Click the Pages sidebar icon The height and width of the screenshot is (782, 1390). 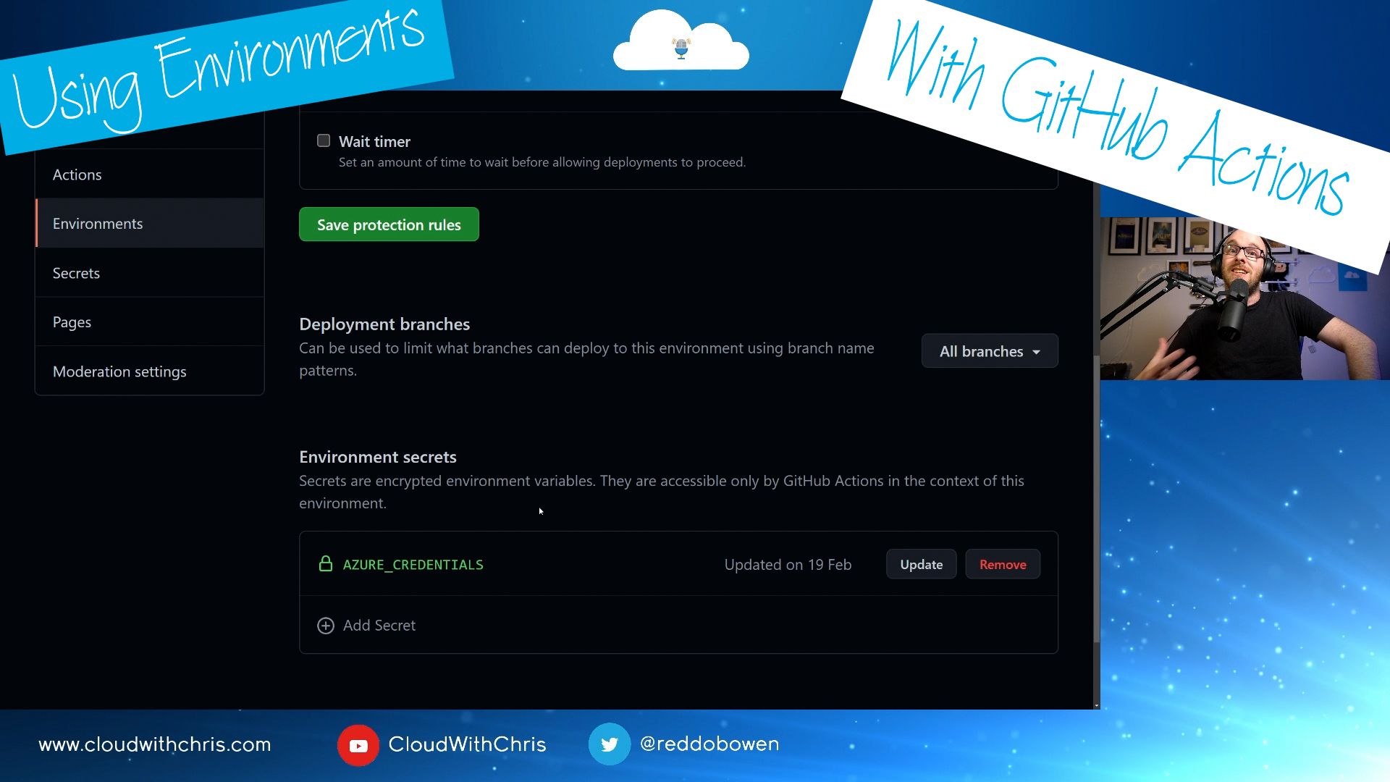[72, 321]
